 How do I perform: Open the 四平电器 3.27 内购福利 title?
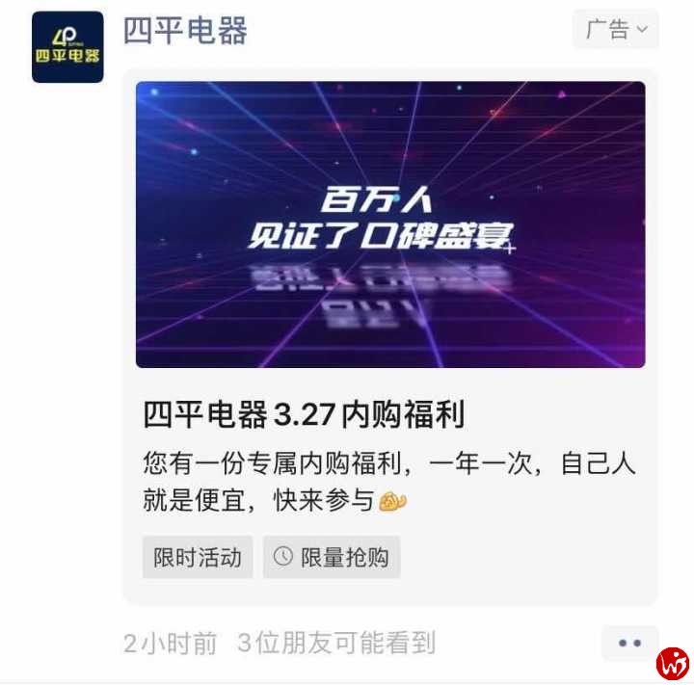tap(304, 414)
